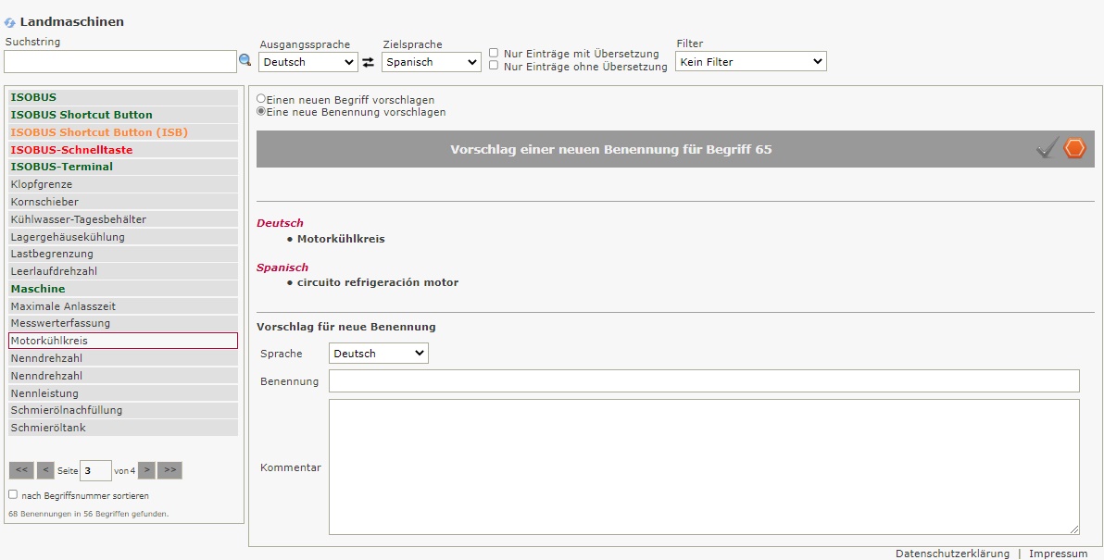The width and height of the screenshot is (1104, 560).
Task: Open the Zielsprache dropdown
Action: pos(432,62)
